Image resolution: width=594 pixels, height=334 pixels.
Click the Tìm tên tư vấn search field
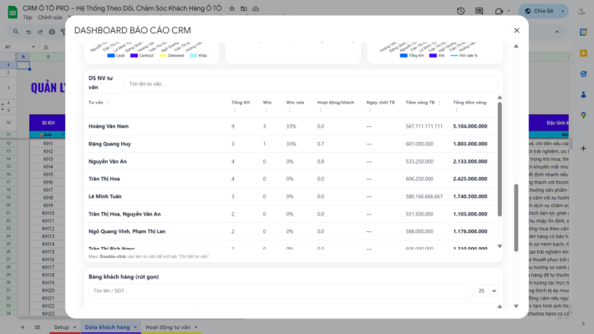point(309,83)
